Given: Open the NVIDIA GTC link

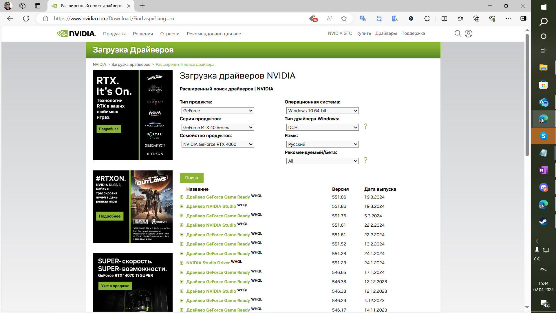Looking at the screenshot, I should click(340, 33).
